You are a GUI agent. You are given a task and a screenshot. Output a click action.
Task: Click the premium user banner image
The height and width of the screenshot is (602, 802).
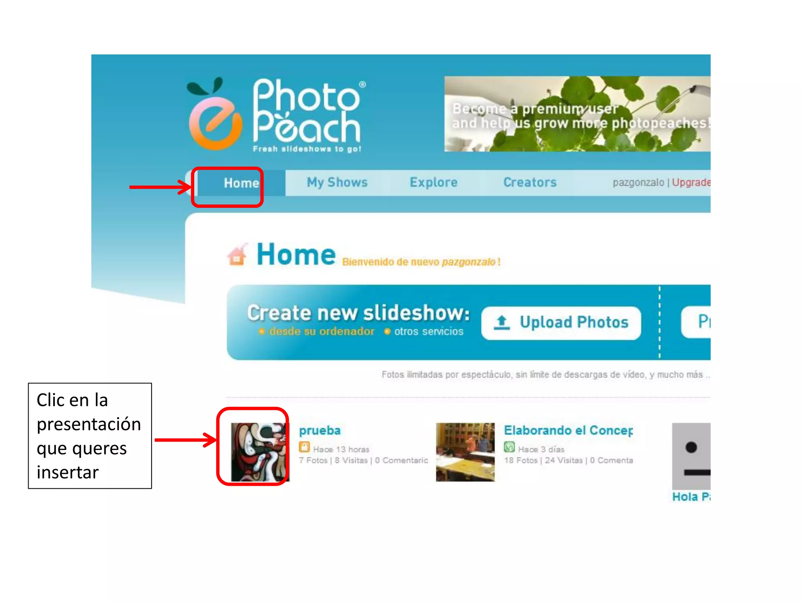577,114
